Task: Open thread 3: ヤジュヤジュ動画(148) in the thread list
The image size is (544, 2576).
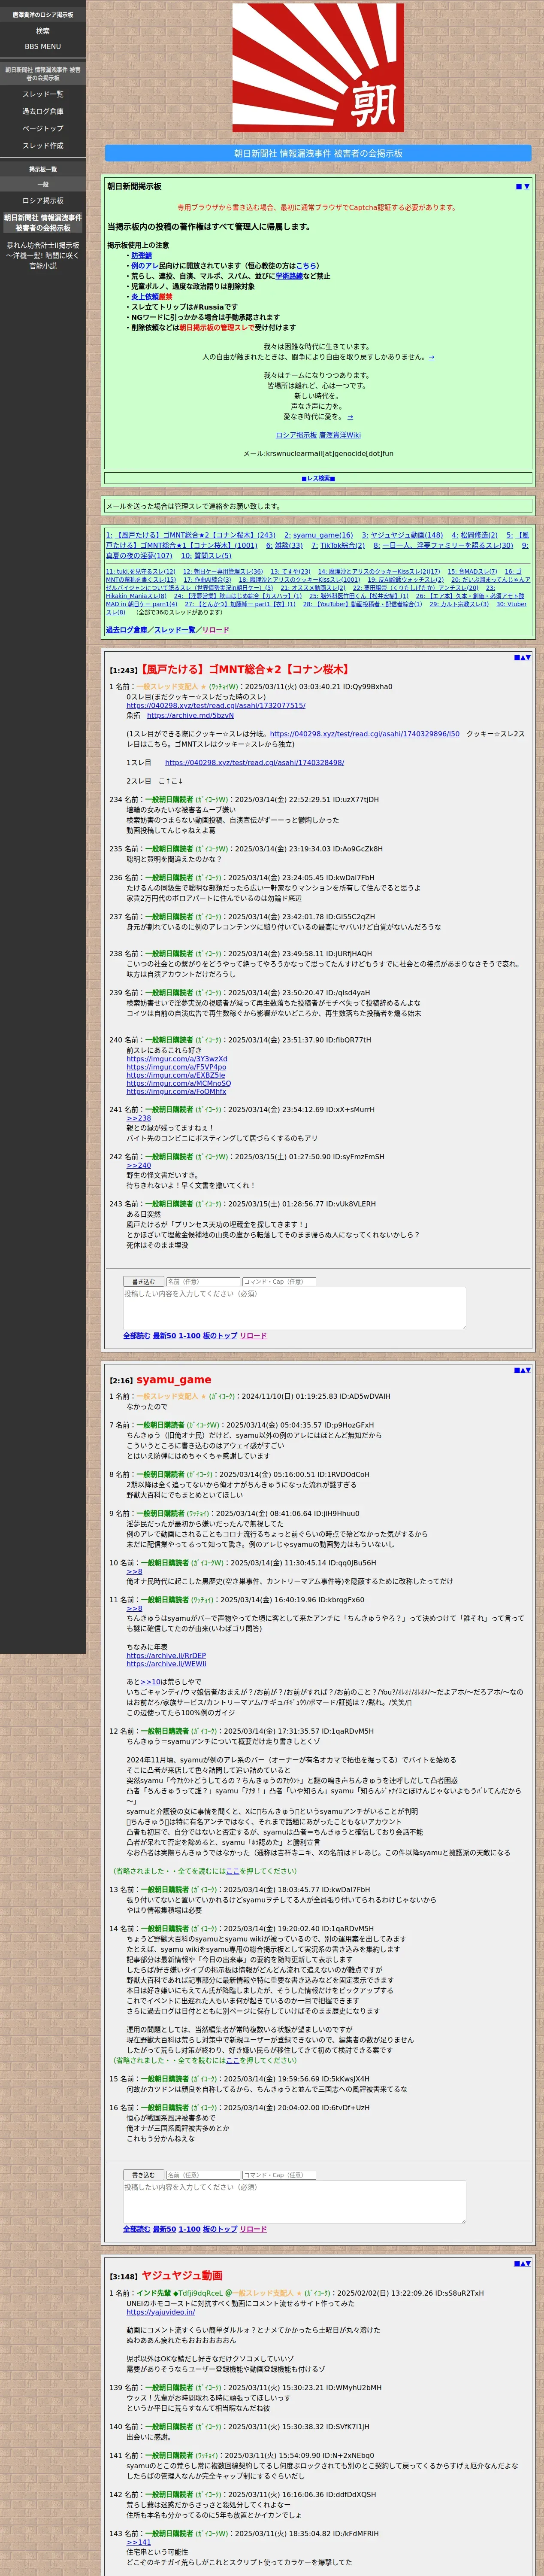Action: pos(402,535)
